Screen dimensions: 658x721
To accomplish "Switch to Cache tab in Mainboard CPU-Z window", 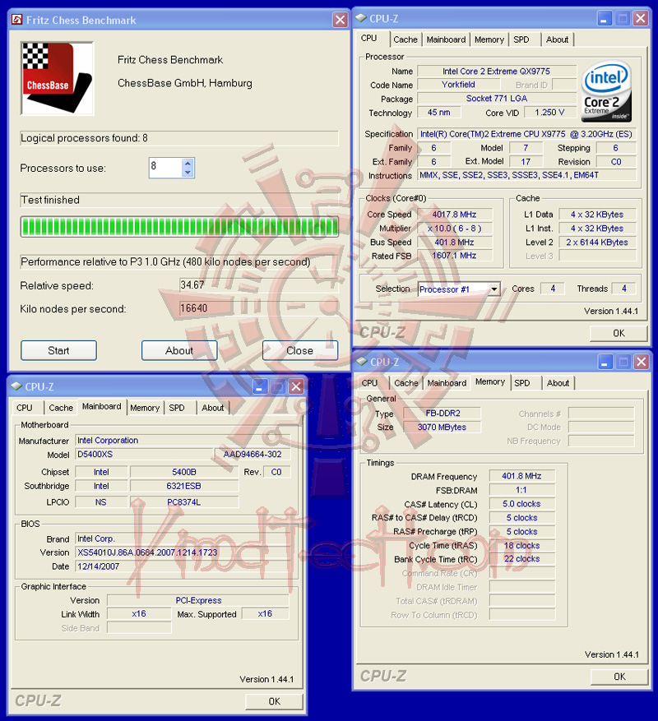I will pos(61,408).
